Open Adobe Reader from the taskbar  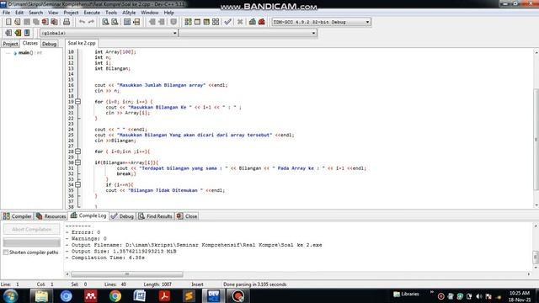pyautogui.click(x=164, y=295)
